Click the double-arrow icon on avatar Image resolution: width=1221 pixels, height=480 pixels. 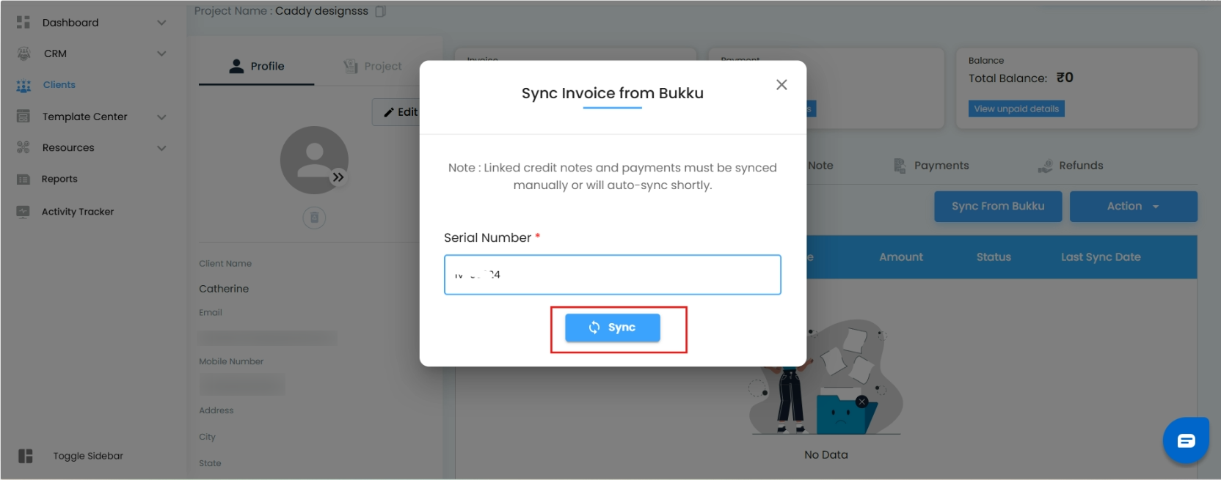pos(338,177)
